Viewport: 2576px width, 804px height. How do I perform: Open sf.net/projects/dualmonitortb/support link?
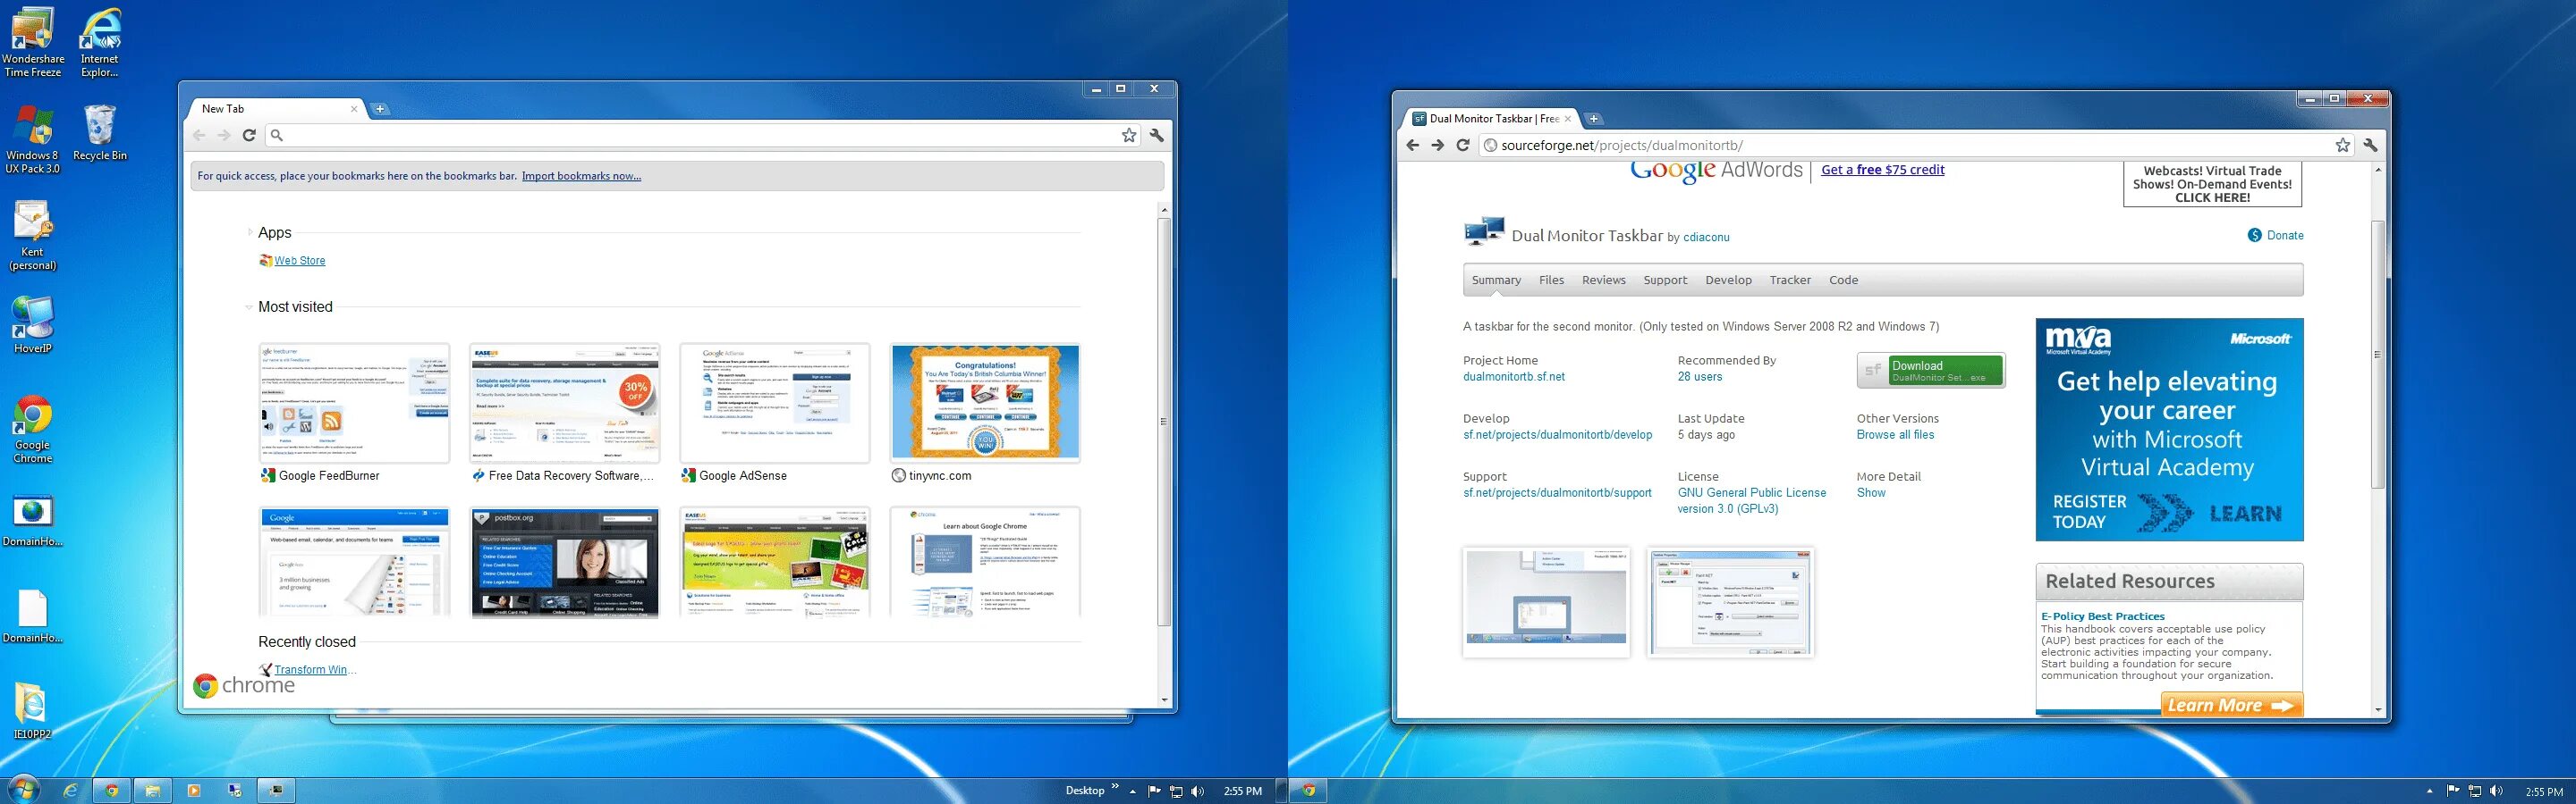click(1557, 492)
